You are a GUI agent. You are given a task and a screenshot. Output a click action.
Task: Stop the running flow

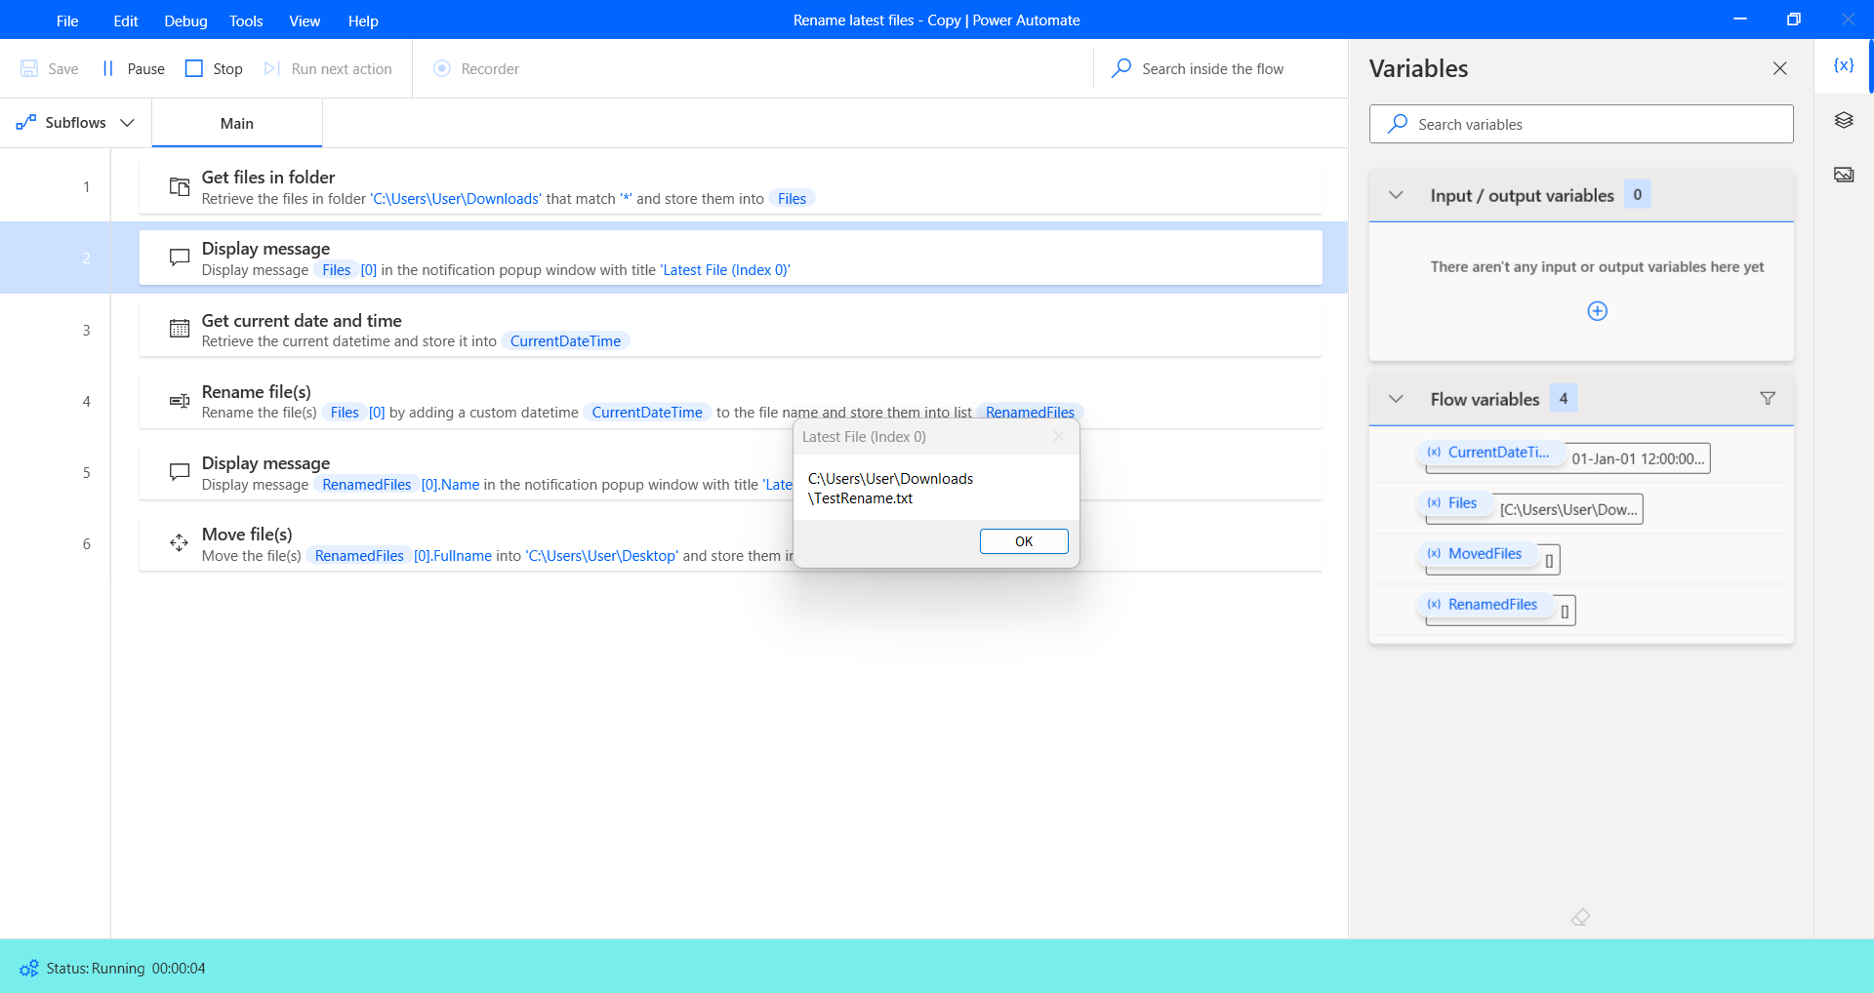(x=214, y=68)
